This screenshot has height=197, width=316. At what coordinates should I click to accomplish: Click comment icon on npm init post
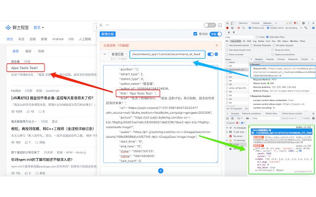click(x=37, y=173)
